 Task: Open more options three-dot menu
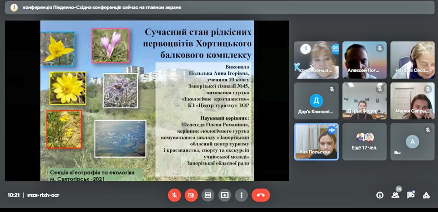242,195
